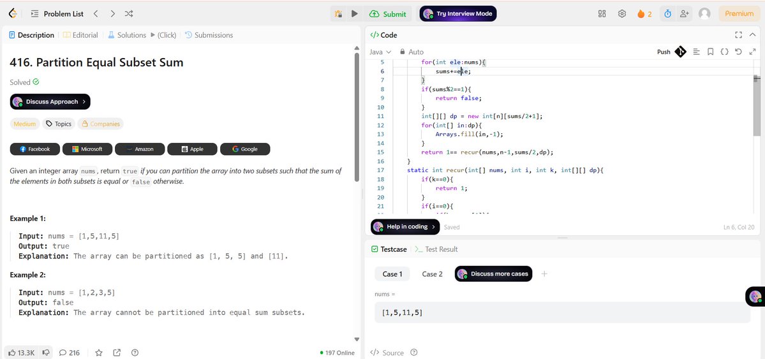This screenshot has height=359, width=765.
Task: Click the Medium difficulty tag
Action: [24, 124]
